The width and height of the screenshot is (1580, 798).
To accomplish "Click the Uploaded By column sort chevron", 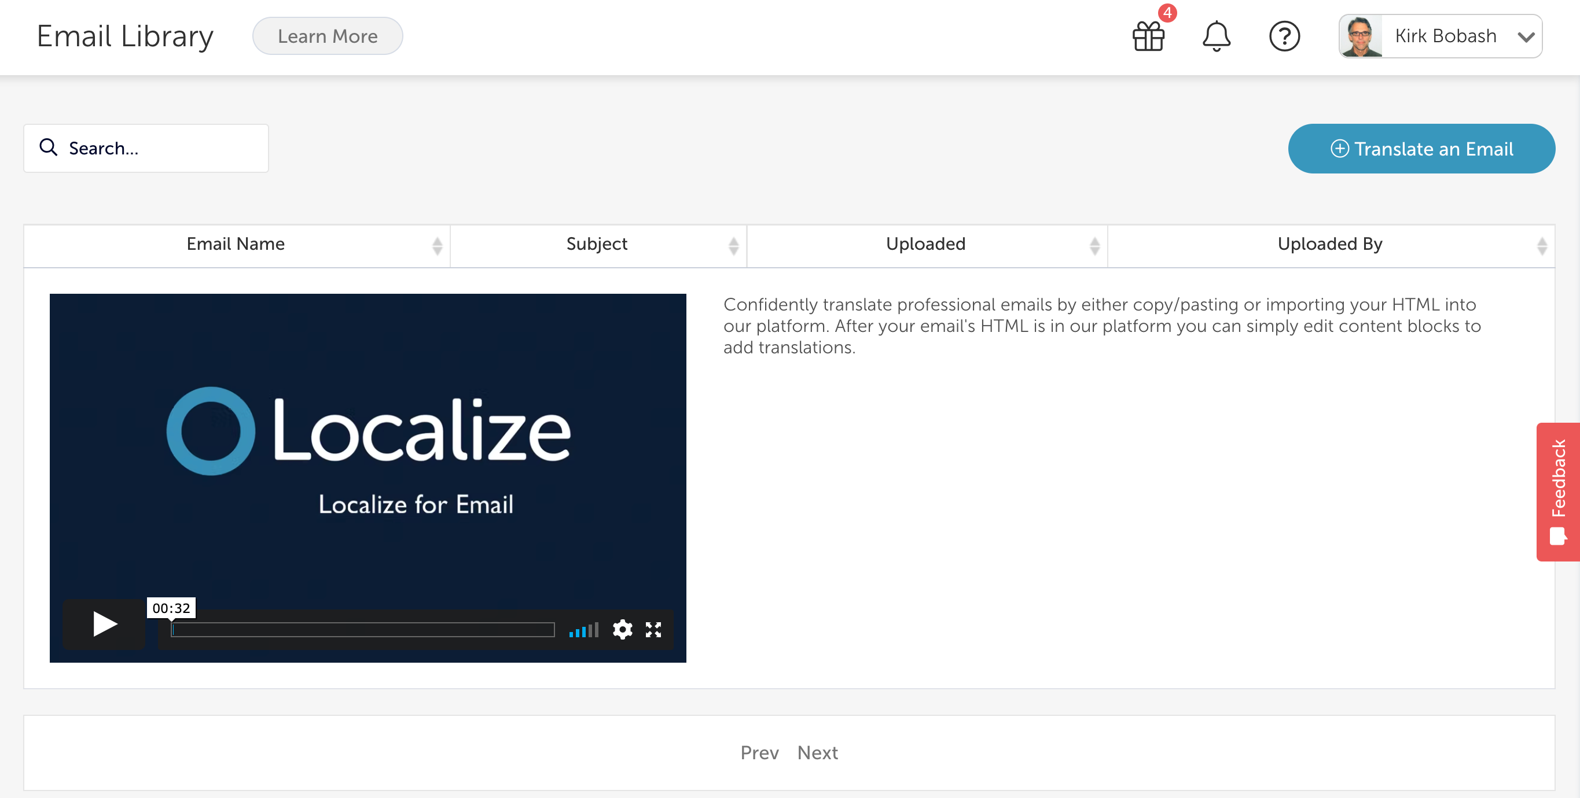I will pyautogui.click(x=1543, y=245).
